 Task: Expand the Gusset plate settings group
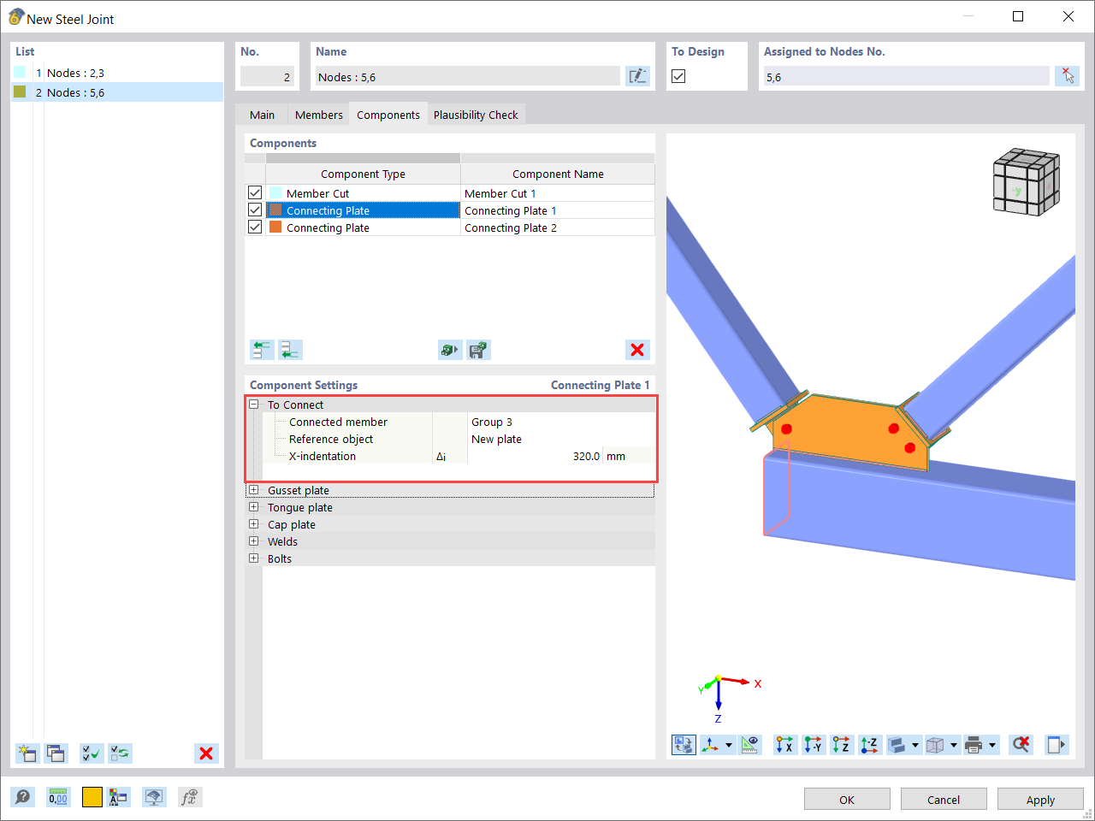click(x=254, y=490)
